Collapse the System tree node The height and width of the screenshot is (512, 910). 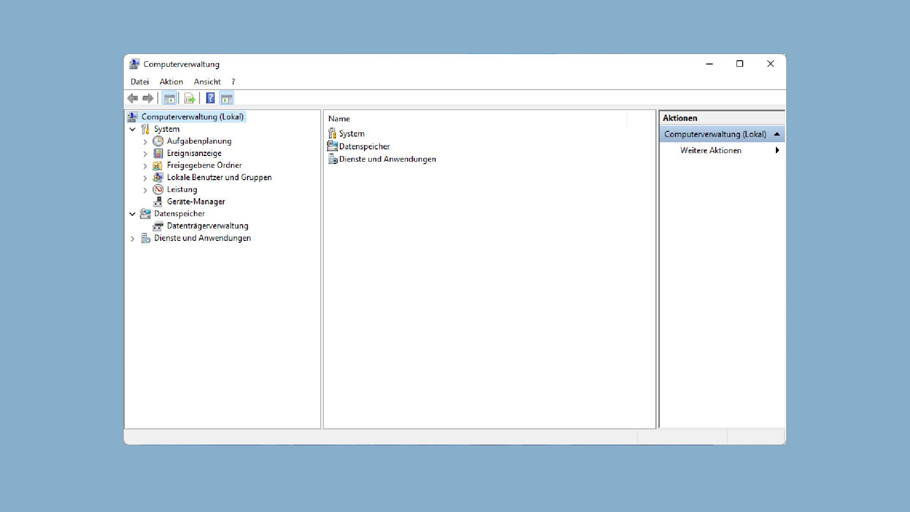[133, 129]
